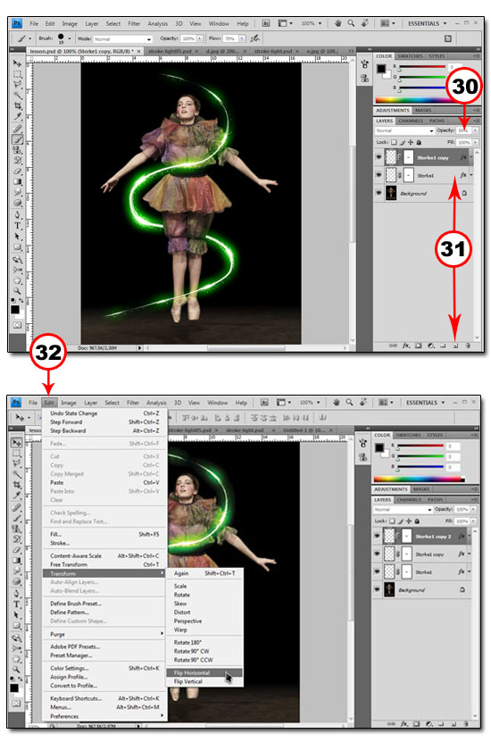Toggle airbrush mode in top window options bar
The height and width of the screenshot is (742, 491).
(255, 38)
